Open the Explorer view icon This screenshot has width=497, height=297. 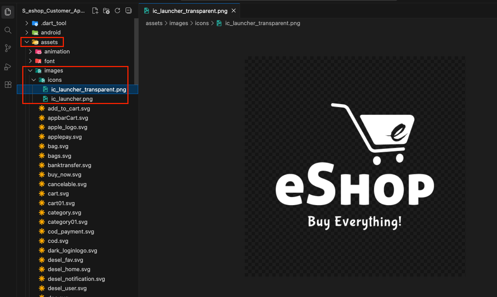[x=8, y=11]
